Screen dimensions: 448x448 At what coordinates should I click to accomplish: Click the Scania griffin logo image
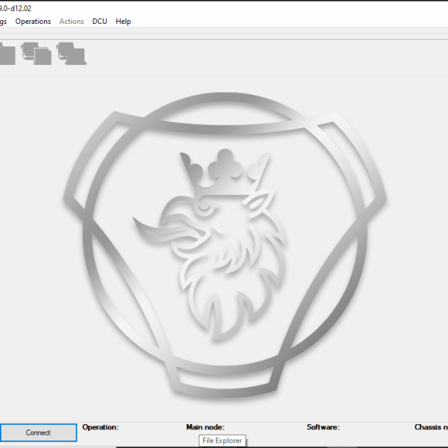pyautogui.click(x=224, y=246)
